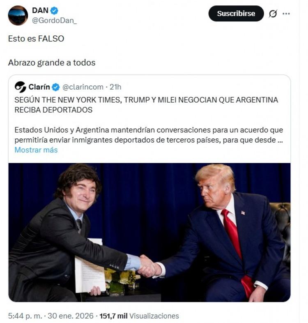Screen dimensions: 308x323
Task: Open the @GordoDan_ handle link
Action: point(54,21)
